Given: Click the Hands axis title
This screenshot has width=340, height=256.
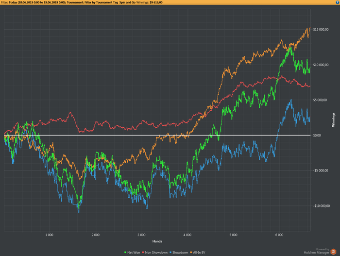Looking at the screenshot, I should tap(157, 241).
